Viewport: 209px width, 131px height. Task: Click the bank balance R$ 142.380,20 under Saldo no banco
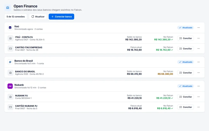point(133,40)
